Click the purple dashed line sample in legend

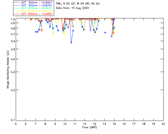(17, 2)
